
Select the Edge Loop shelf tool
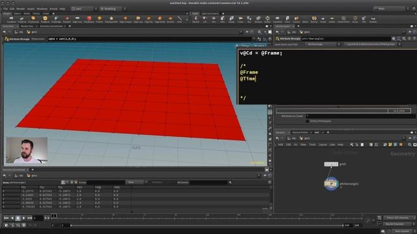[77, 19]
